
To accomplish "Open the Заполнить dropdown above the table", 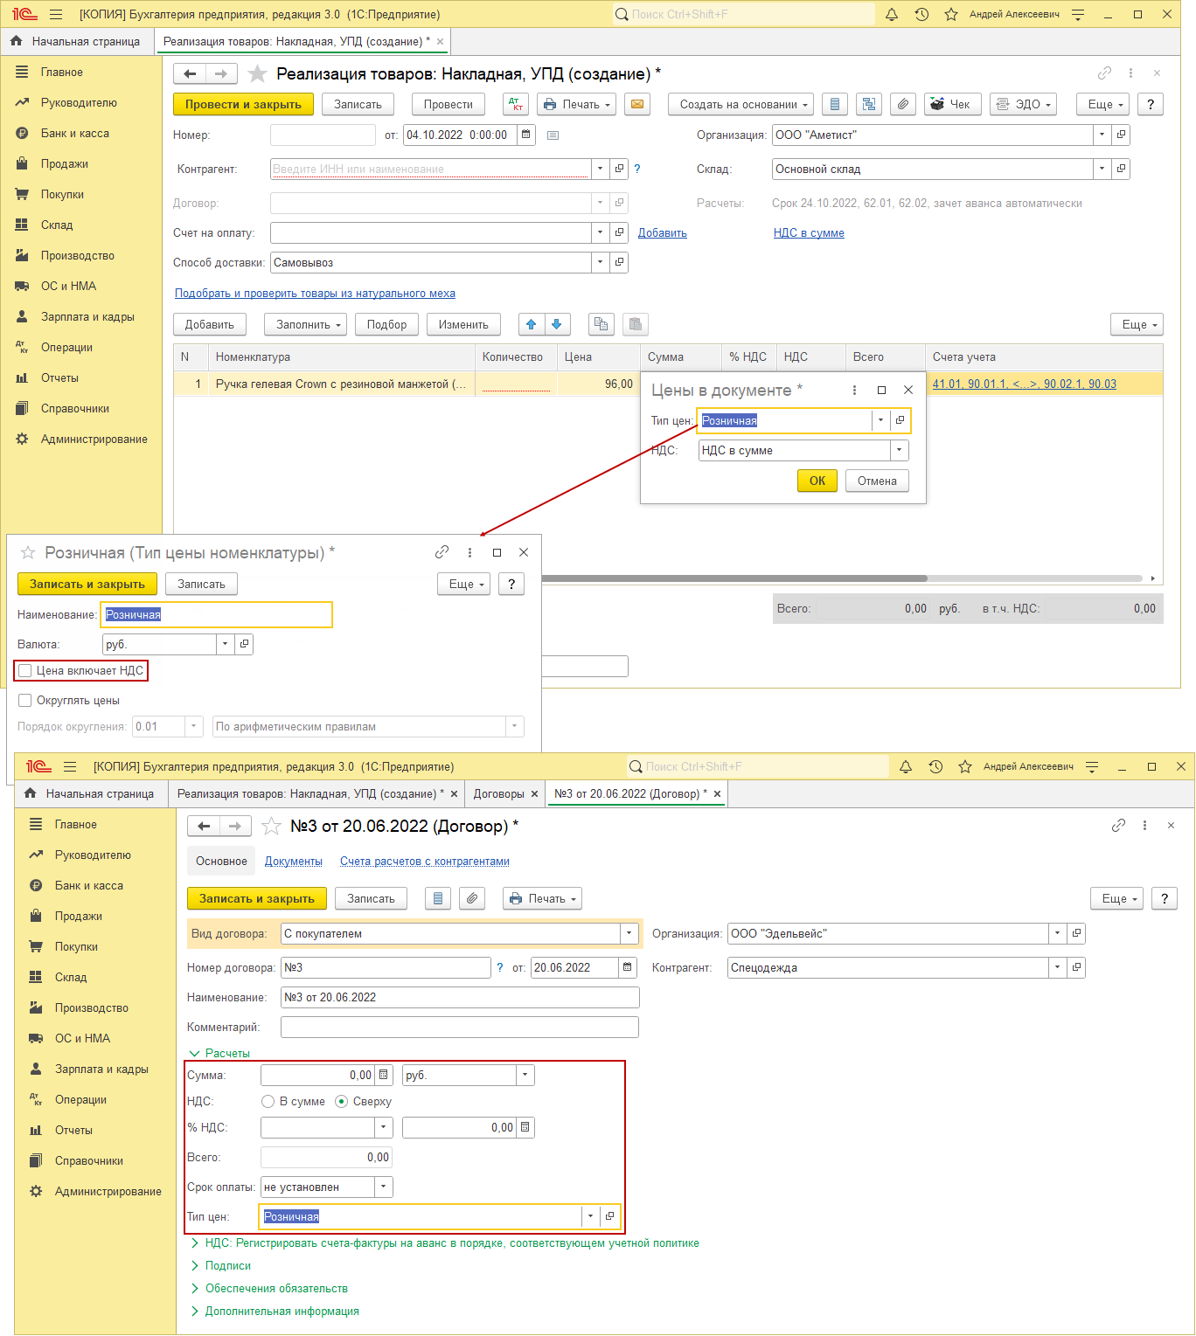I will (x=306, y=324).
